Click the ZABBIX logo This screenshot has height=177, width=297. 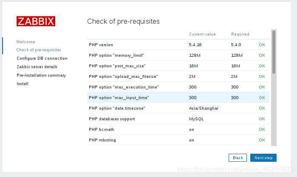(36, 21)
